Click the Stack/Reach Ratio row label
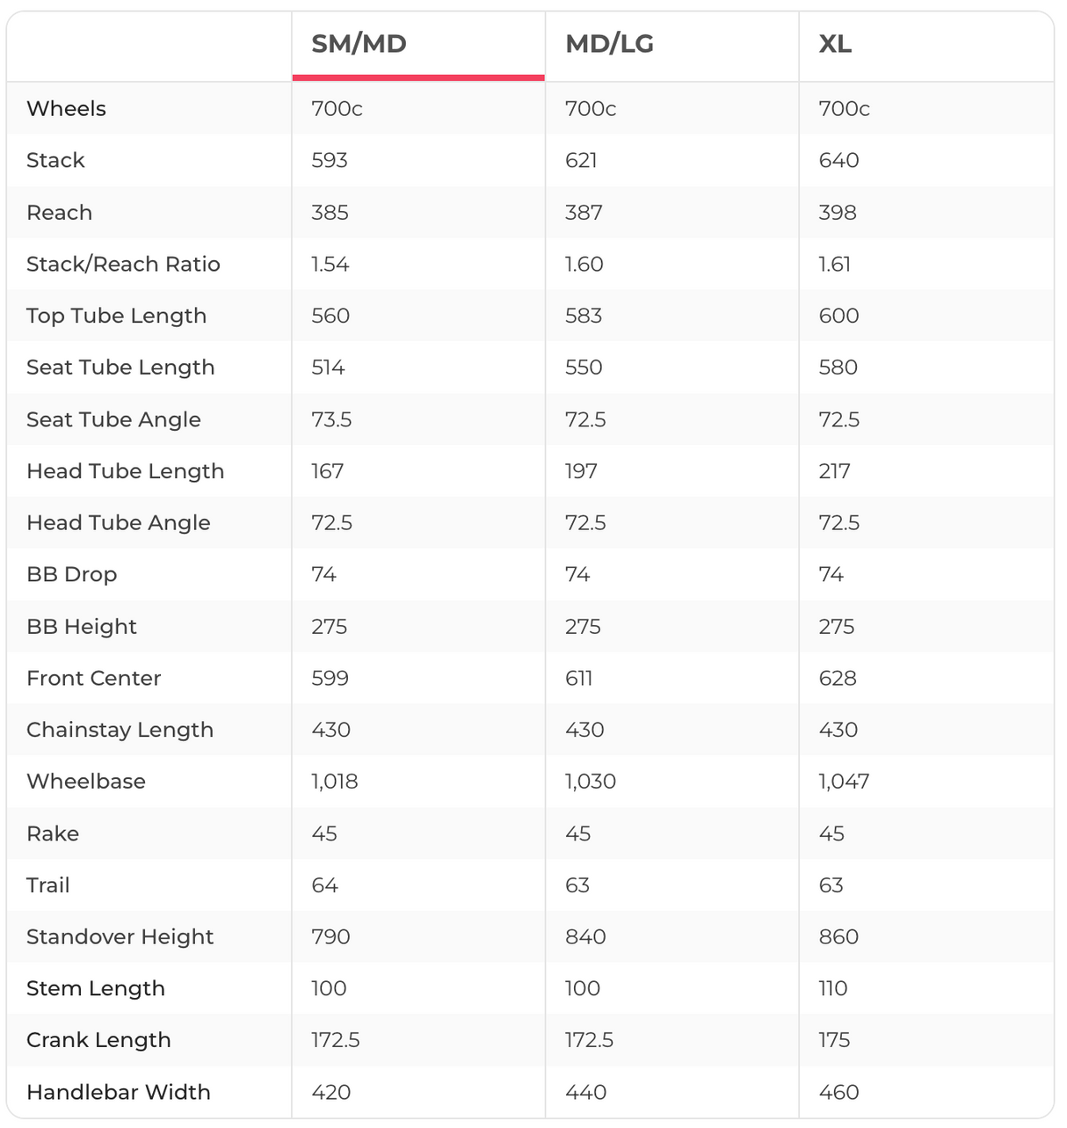 tap(123, 265)
